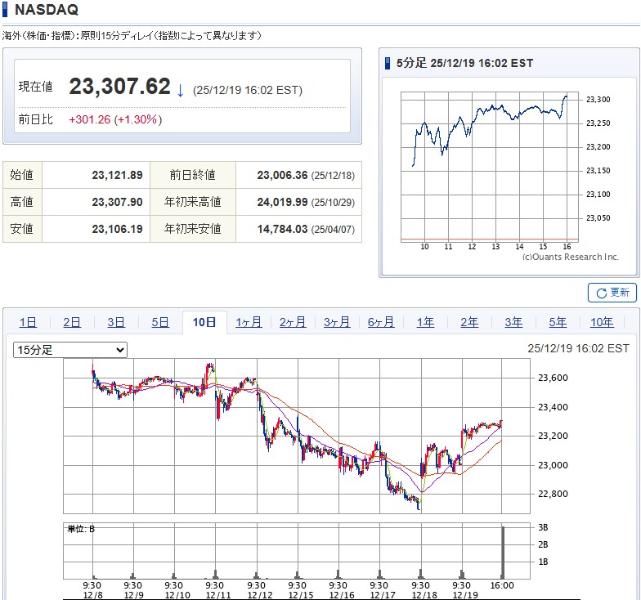This screenshot has height=600, width=641.
Task: Click the tall volume bar at 16:00
Action: 503,552
